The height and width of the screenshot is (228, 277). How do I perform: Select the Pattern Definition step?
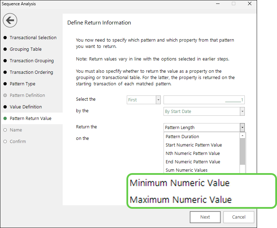pyautogui.click(x=27, y=95)
